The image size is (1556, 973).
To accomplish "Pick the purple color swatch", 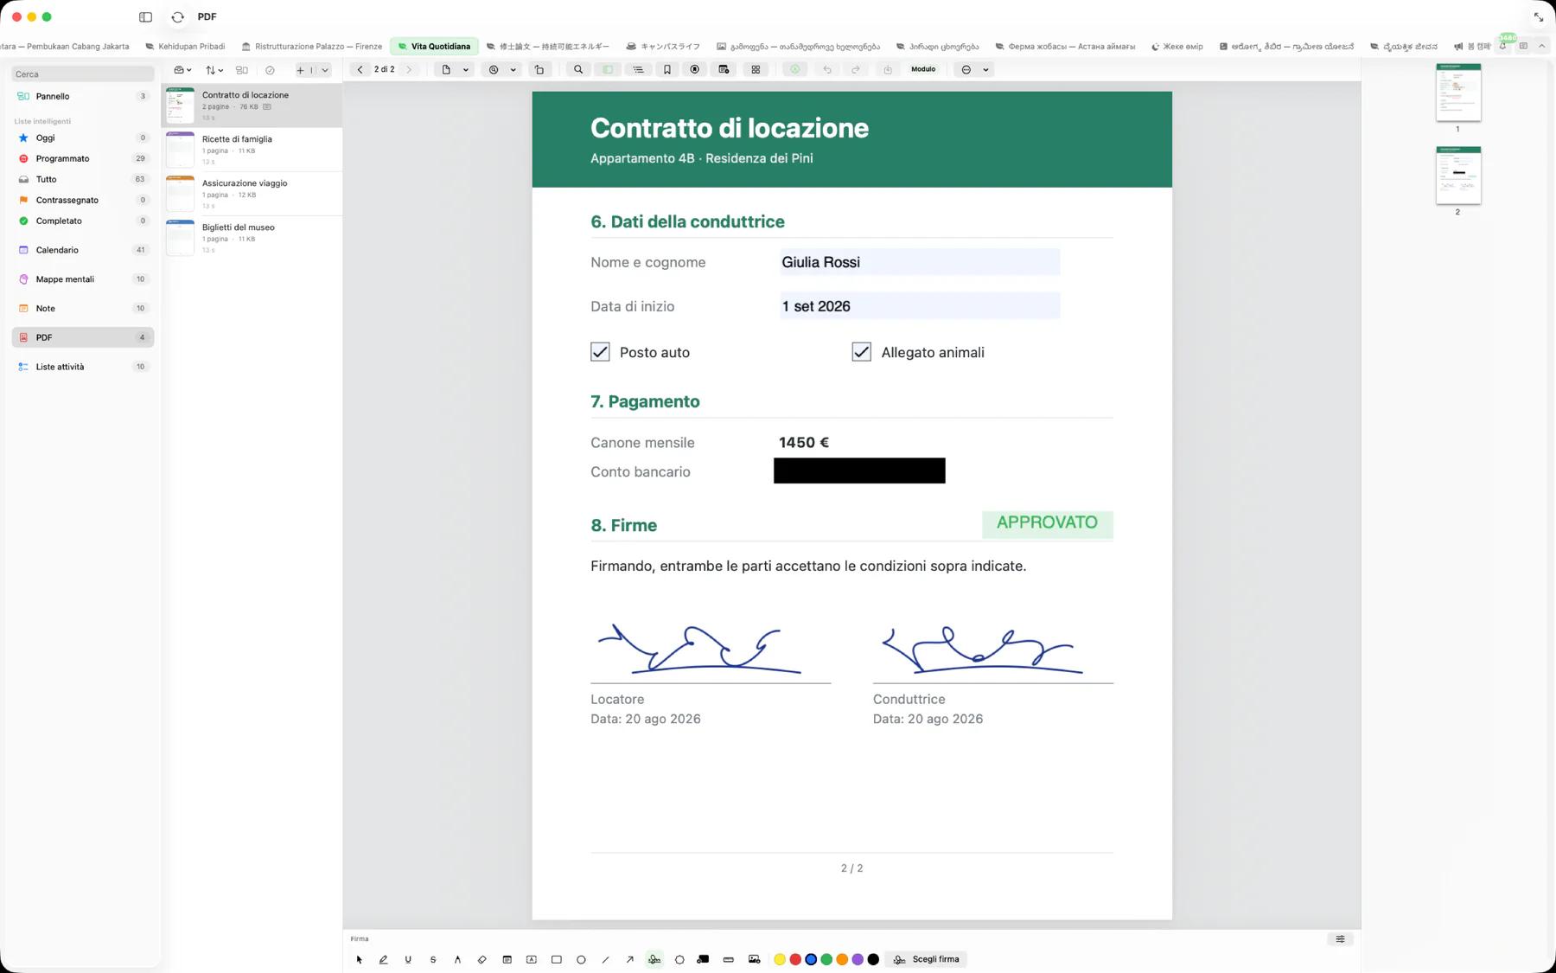I will click(858, 959).
